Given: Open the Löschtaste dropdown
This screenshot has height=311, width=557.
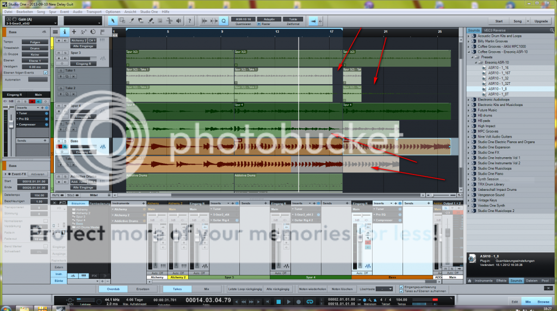Looking at the screenshot, I should tap(384, 289).
